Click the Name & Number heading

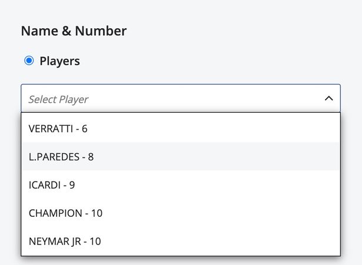click(74, 31)
